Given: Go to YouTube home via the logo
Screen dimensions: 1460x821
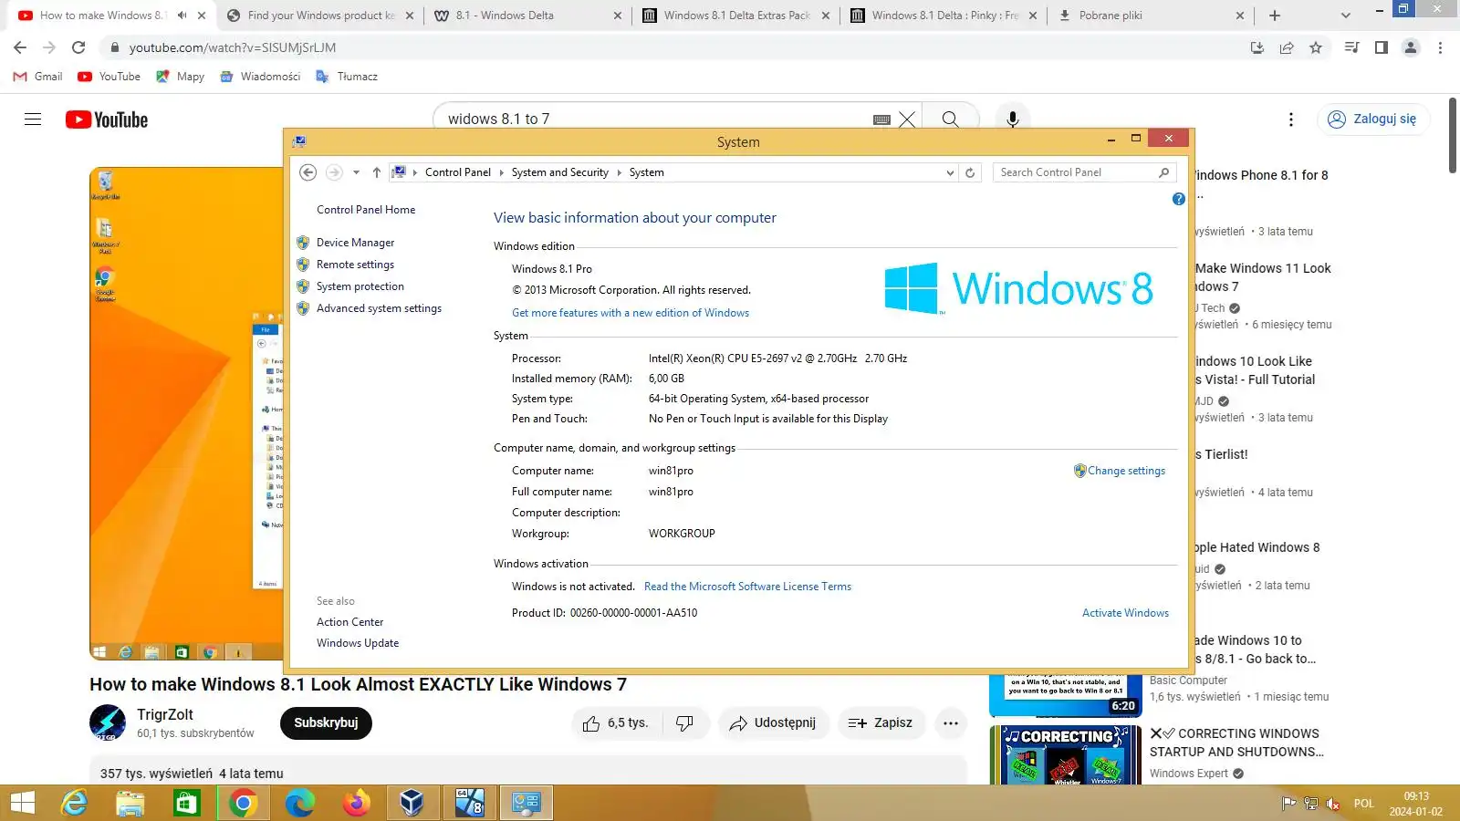Looking at the screenshot, I should point(107,120).
